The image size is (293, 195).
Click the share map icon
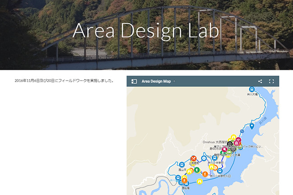(x=260, y=82)
